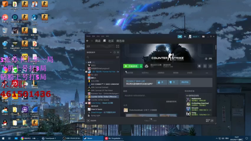Viewport: 251px width, 141px height.
Task: Switch Steam to Big Picture mode
Action: tap(203, 37)
